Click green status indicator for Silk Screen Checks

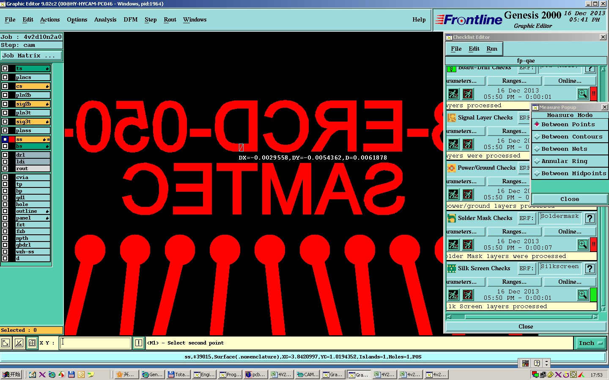pyautogui.click(x=593, y=295)
